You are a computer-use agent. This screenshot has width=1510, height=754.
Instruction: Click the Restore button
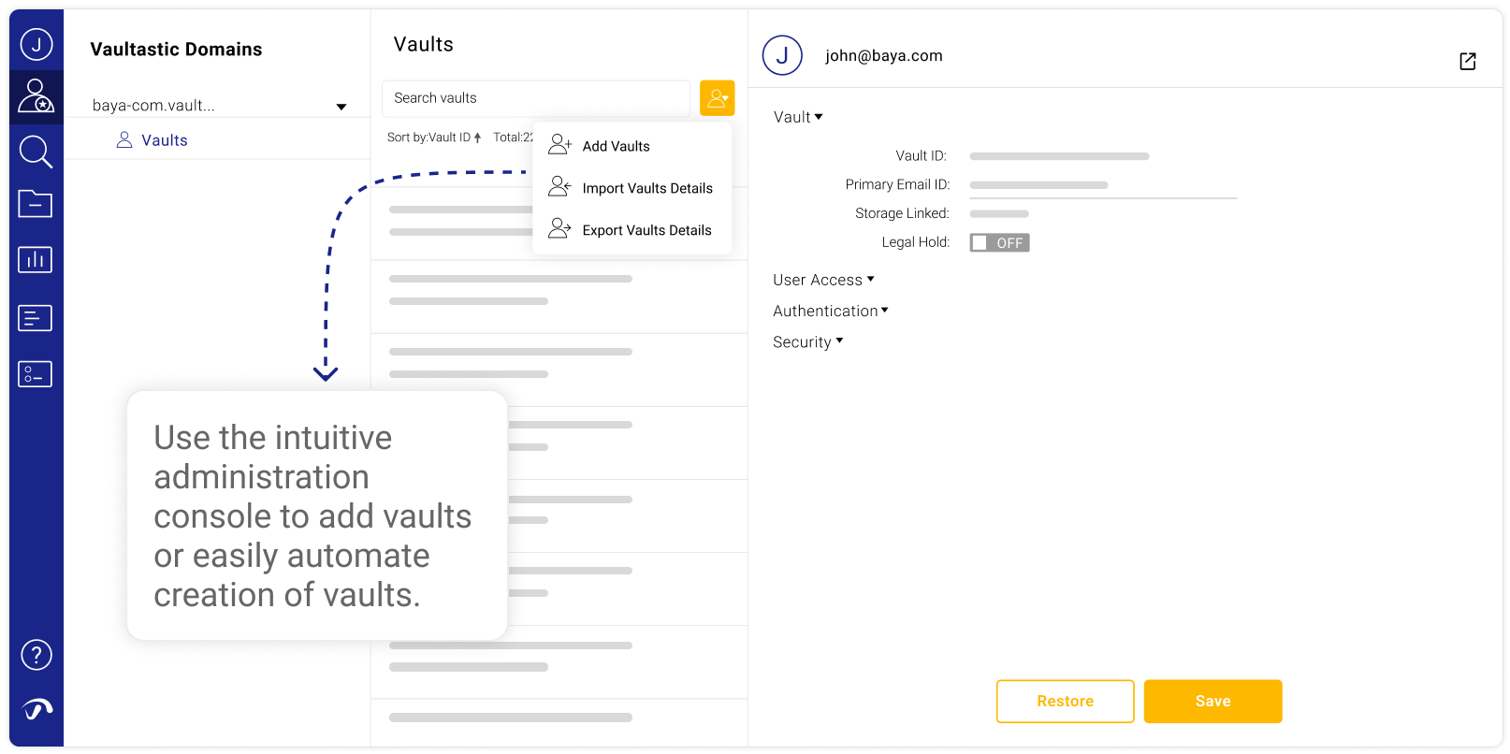[1065, 702]
